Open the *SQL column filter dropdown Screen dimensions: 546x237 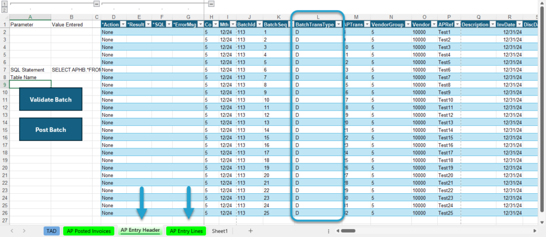click(168, 25)
